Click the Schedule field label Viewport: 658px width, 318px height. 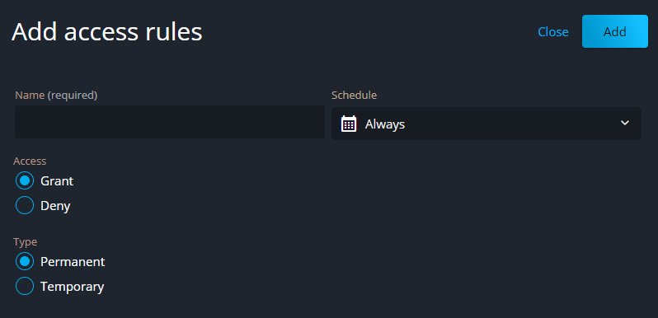355,96
